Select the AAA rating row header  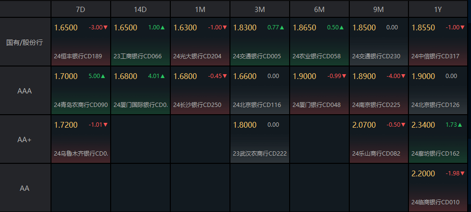point(25,91)
